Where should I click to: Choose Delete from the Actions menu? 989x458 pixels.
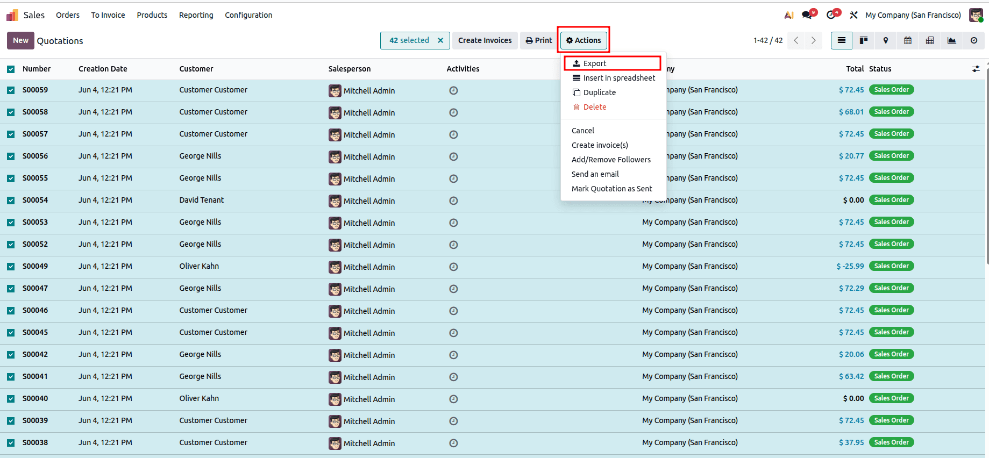click(614, 107)
